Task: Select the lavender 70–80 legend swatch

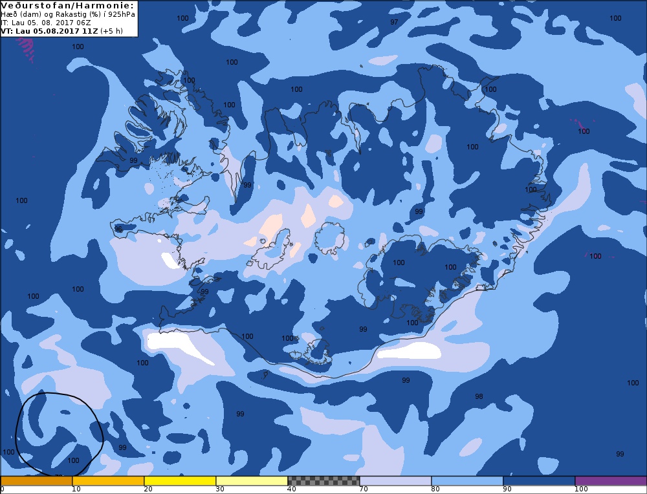Action: pos(395,481)
